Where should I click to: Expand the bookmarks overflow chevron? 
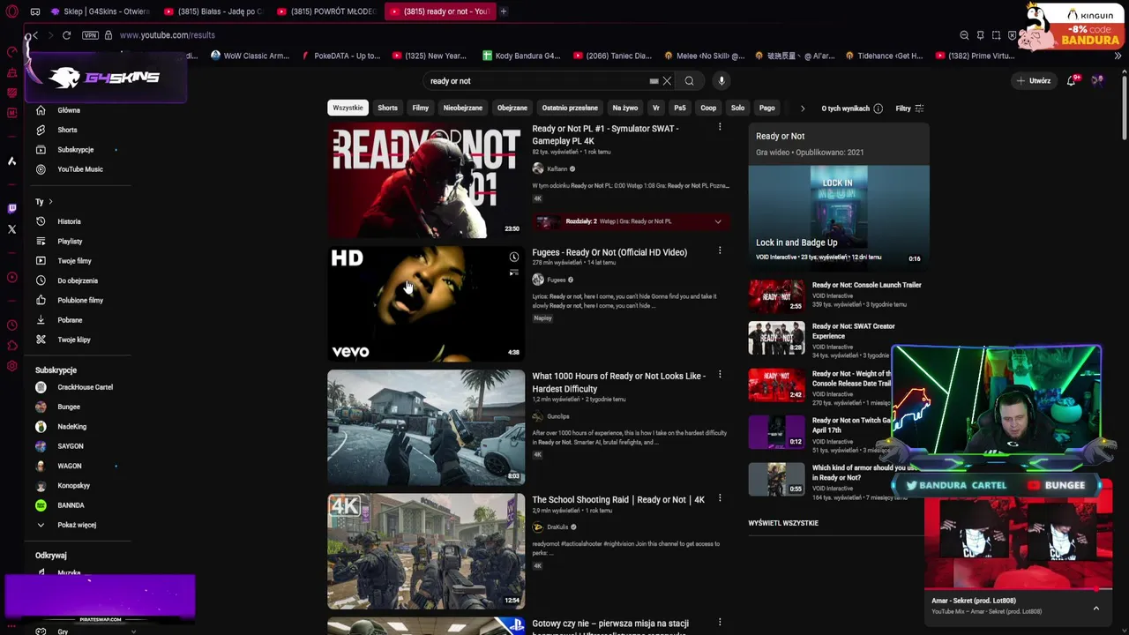[1118, 56]
